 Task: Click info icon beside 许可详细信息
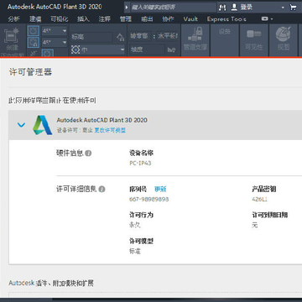tap(102, 190)
